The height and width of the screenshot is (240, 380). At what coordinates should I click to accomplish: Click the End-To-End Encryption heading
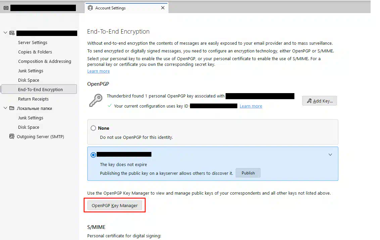(118, 32)
